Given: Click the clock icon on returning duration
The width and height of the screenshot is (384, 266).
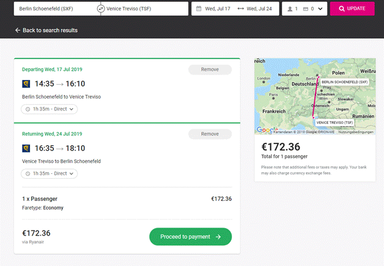Looking at the screenshot, I should coord(28,174).
